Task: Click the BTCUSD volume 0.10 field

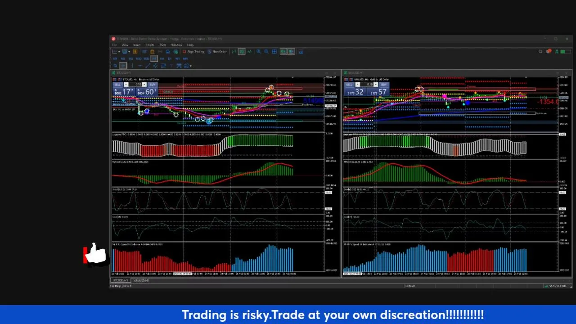Action: point(135,85)
